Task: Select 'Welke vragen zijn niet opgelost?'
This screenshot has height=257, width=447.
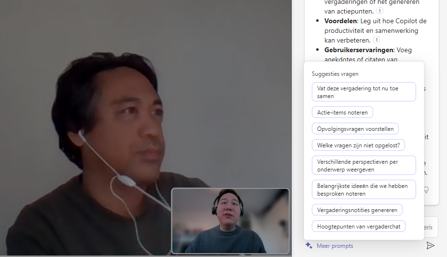Action: click(358, 145)
